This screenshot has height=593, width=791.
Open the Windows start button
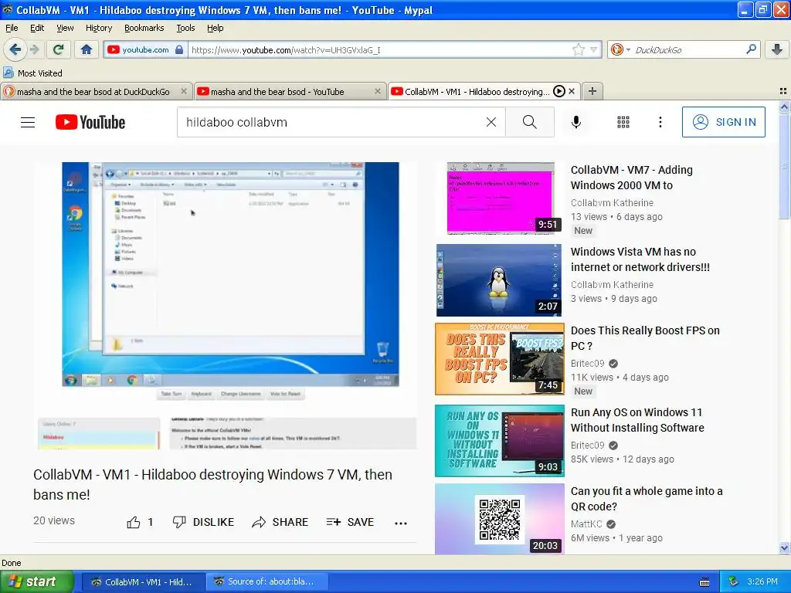[37, 581]
